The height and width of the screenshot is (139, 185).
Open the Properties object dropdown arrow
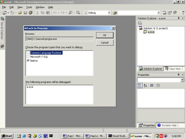click(x=182, y=80)
